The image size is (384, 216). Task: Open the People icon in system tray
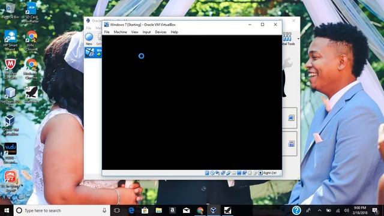coord(308,211)
